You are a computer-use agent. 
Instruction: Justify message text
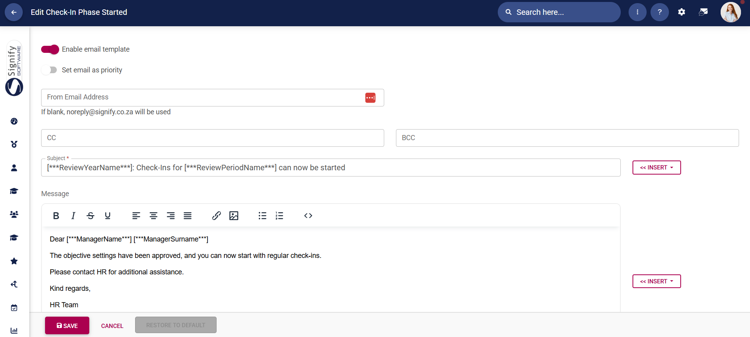(188, 216)
